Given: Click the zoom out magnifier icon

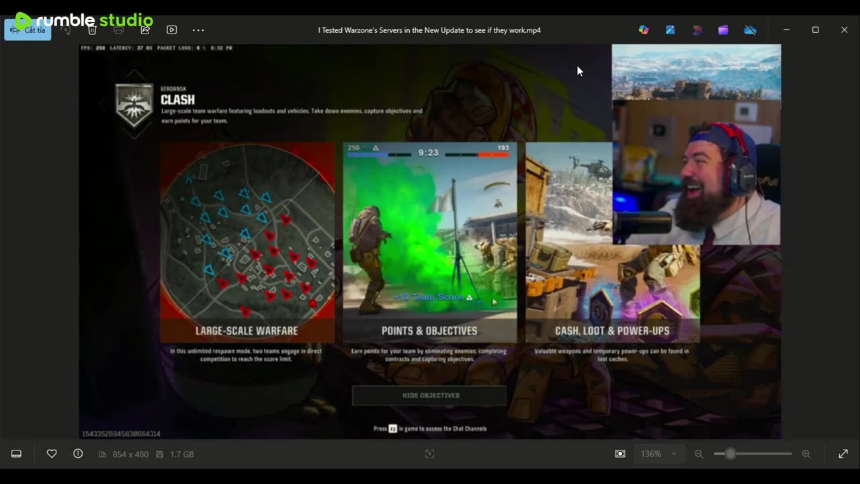Looking at the screenshot, I should click(699, 454).
